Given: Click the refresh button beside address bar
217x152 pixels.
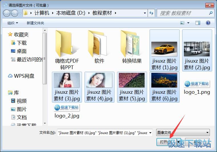Looking at the screenshot, I should pos(151,13).
